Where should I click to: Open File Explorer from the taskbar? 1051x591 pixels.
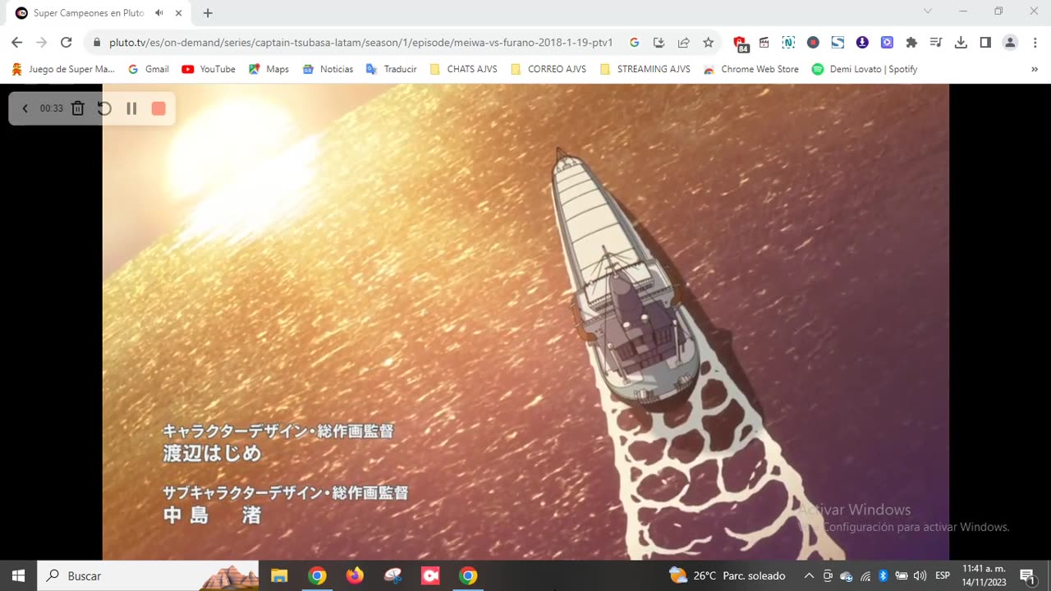(x=279, y=575)
